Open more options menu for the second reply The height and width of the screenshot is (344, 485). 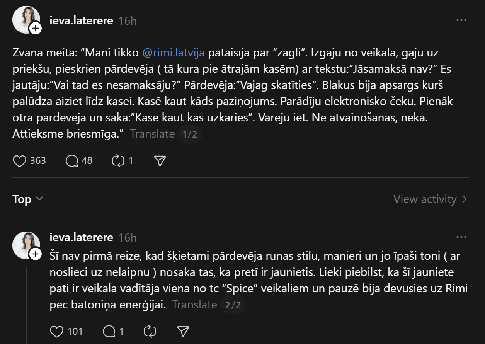pyautogui.click(x=461, y=237)
